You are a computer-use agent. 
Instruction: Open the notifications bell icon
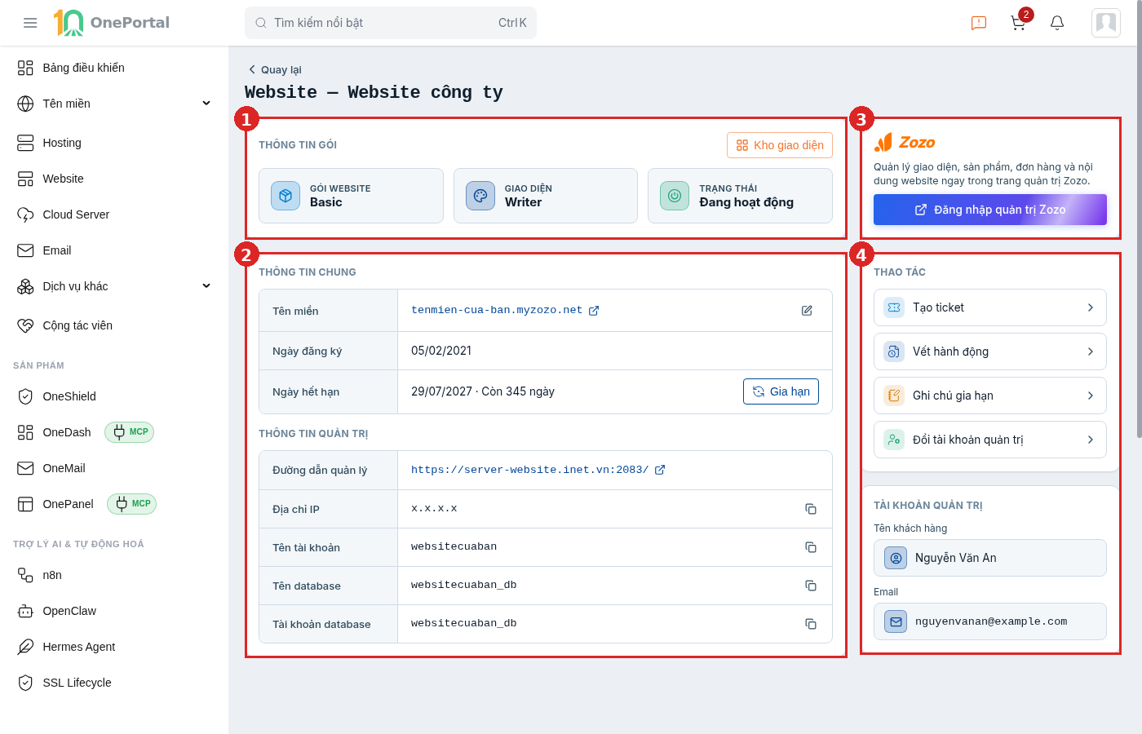1057,23
